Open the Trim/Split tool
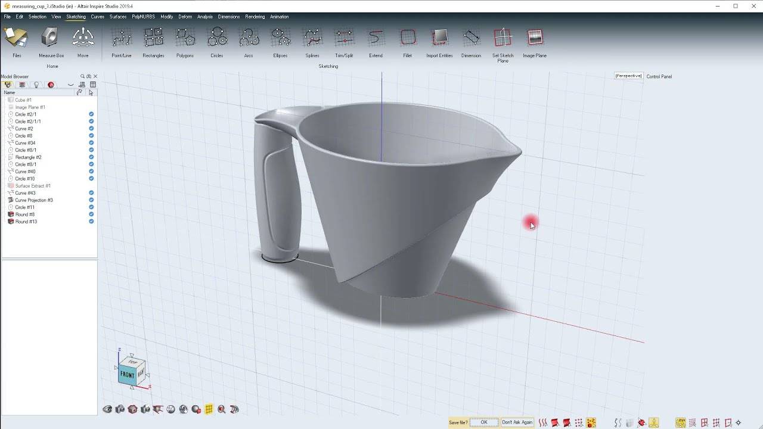 click(344, 42)
